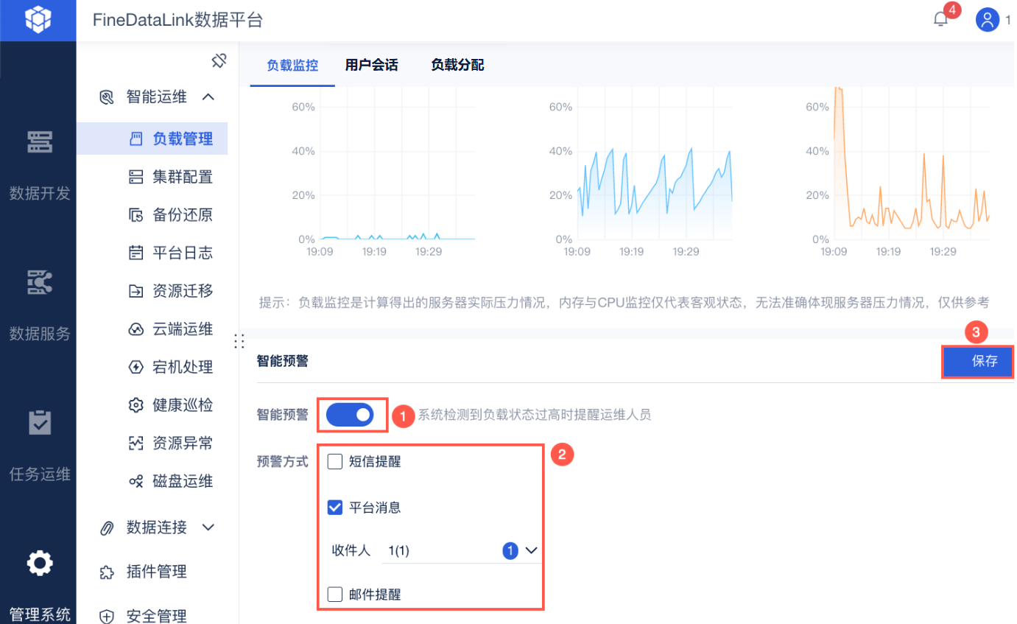1017x624 pixels.
Task: Open the 平台日志 menu item label
Action: [x=183, y=253]
